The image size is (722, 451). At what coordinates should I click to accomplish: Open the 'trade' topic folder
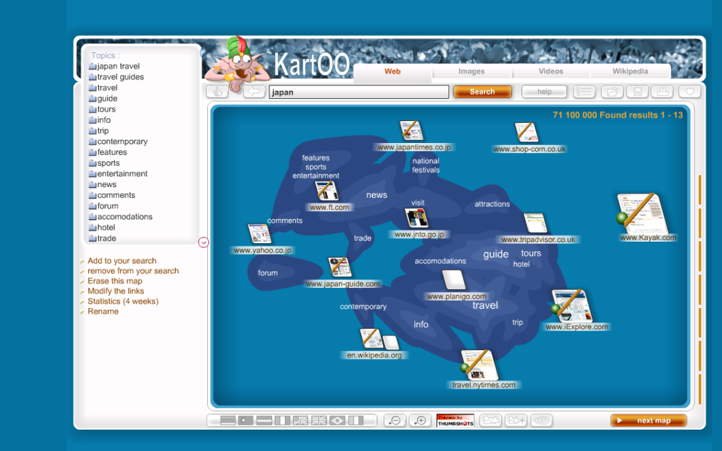pyautogui.click(x=102, y=239)
